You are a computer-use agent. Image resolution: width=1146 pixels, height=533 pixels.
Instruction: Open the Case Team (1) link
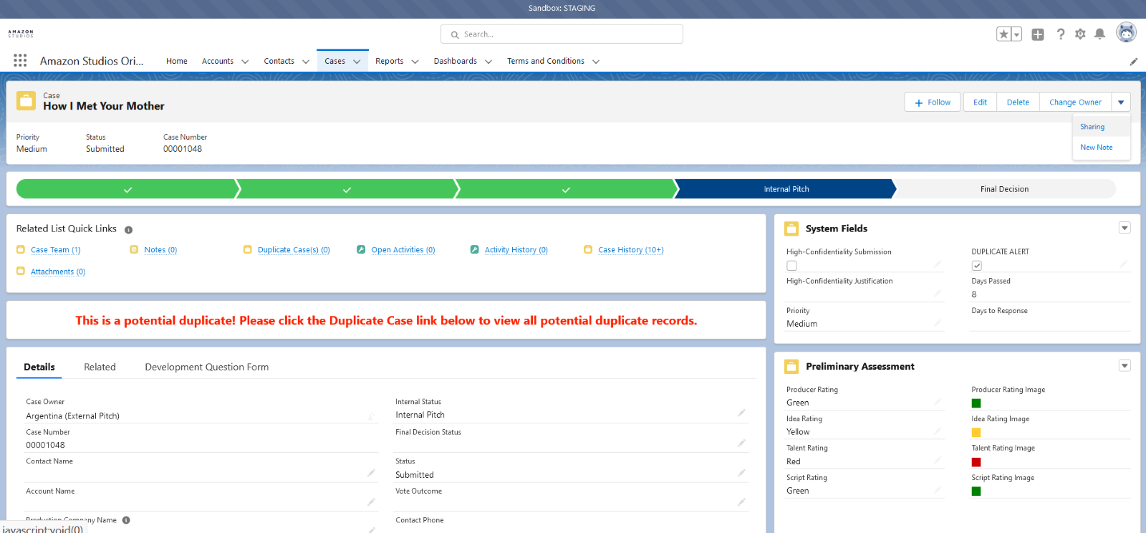56,250
